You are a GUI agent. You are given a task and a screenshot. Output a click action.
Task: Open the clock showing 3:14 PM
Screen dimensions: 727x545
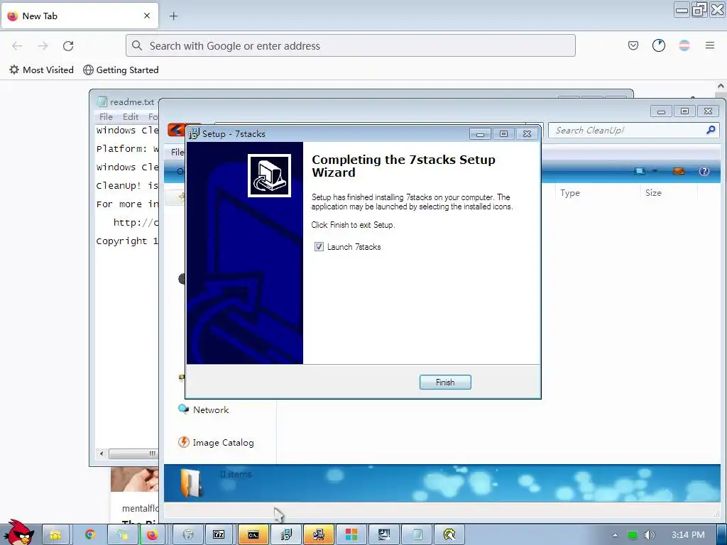click(x=688, y=535)
